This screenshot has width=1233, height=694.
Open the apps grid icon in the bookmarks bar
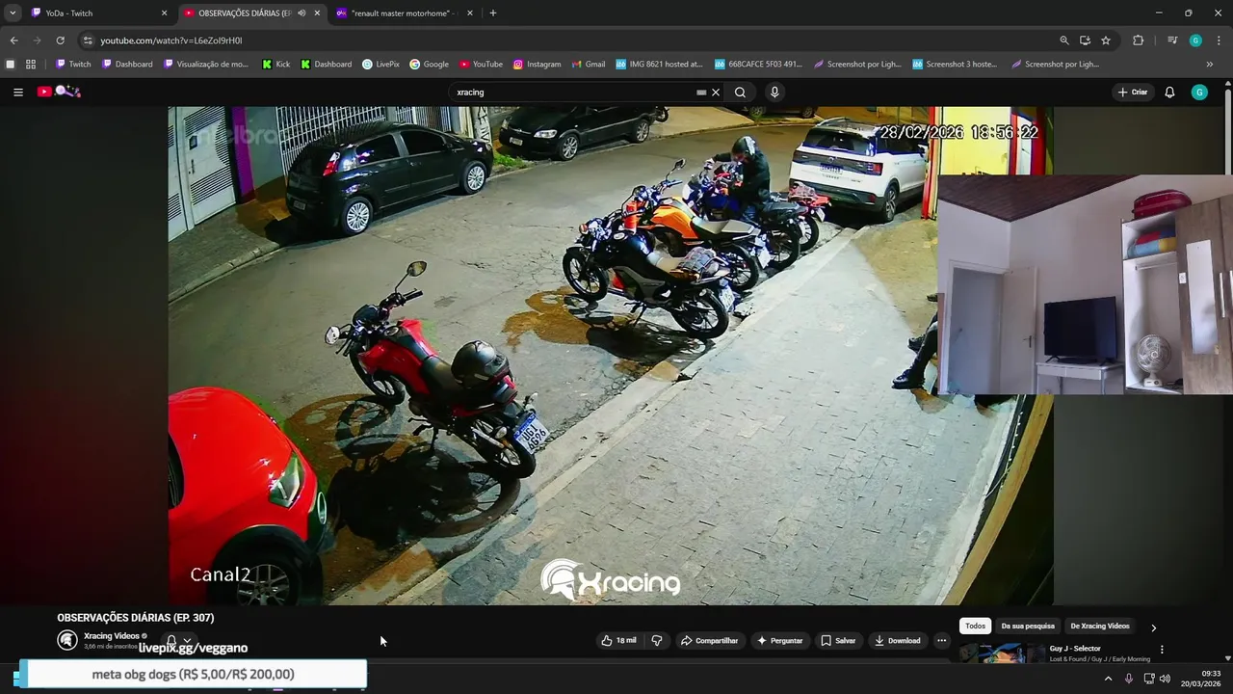31,65
